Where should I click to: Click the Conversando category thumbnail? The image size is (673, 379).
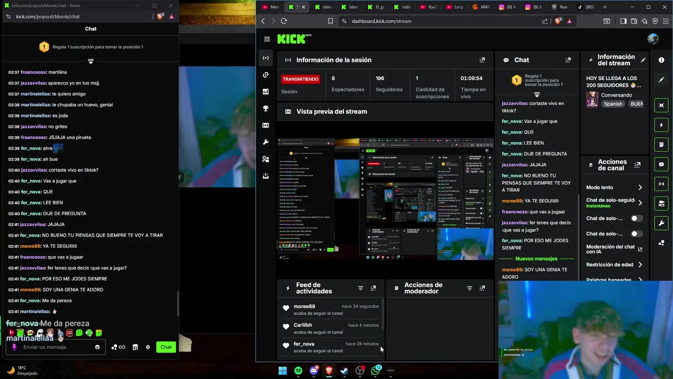(593, 99)
